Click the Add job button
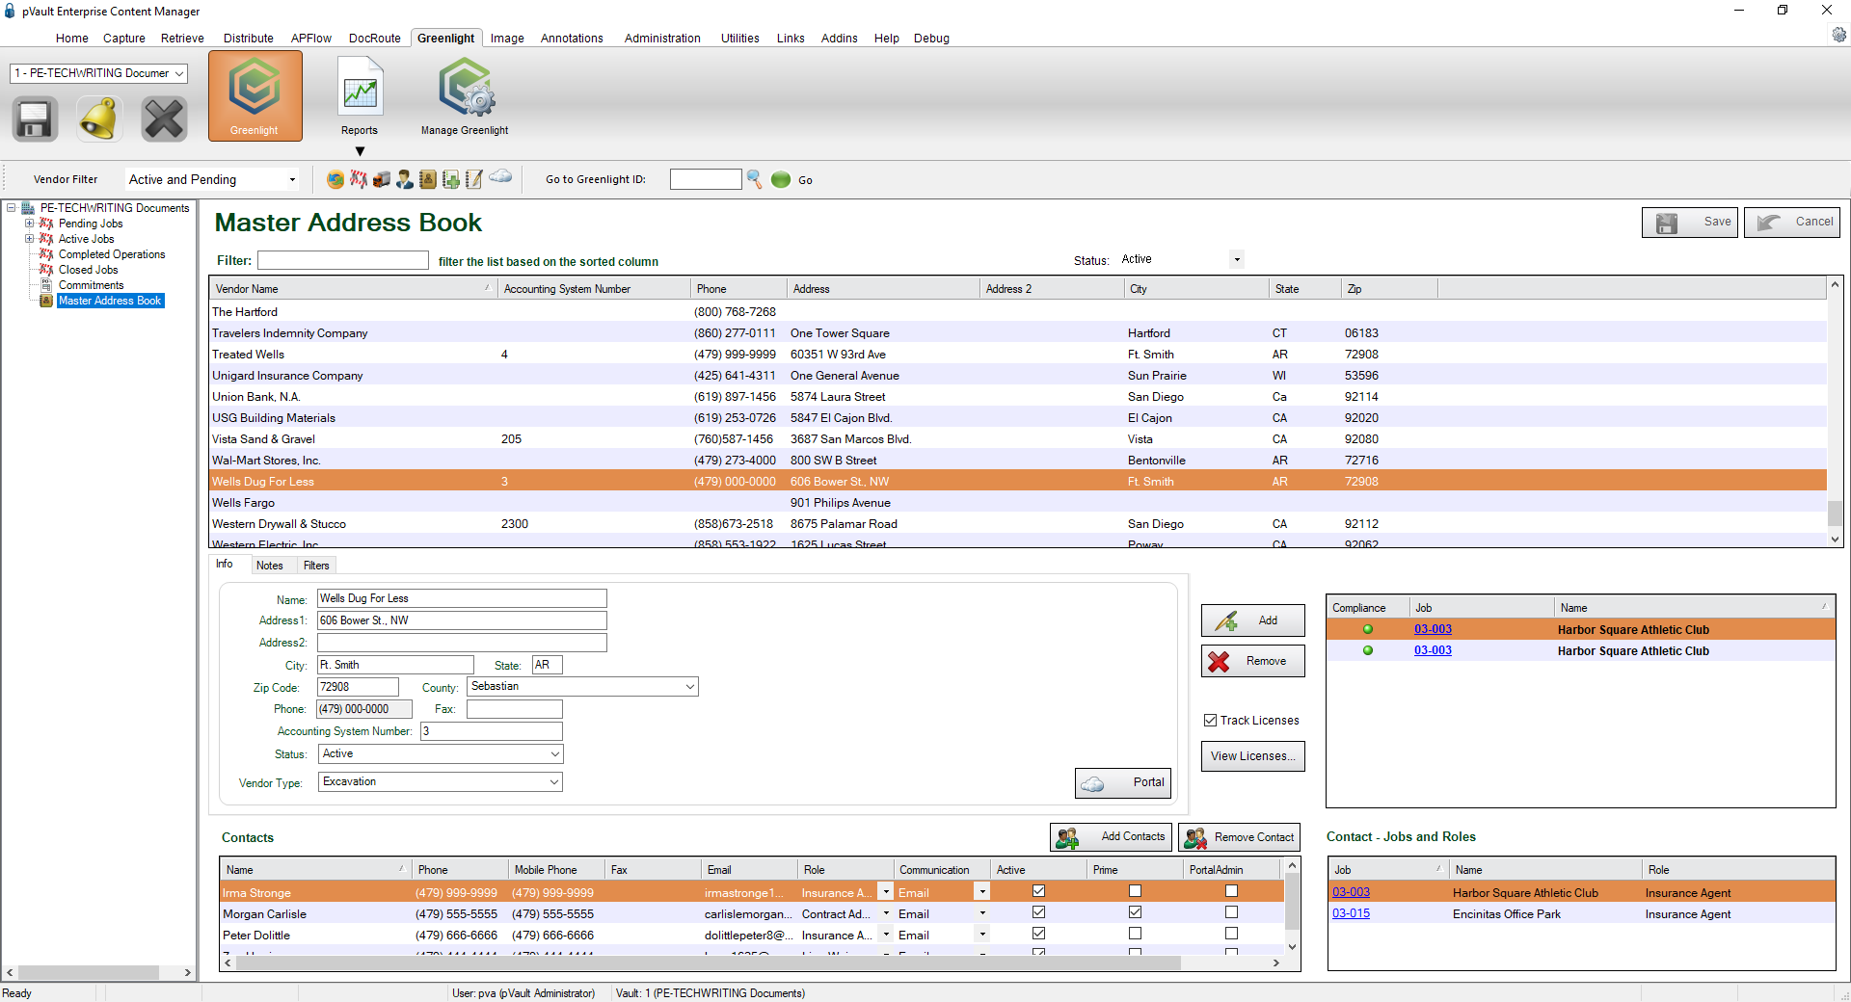 coord(1253,620)
